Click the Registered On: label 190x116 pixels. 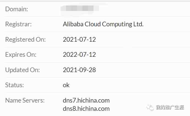[26, 40]
